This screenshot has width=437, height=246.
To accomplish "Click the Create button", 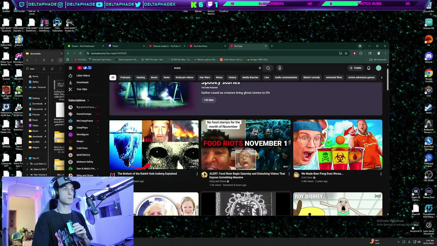I will tap(355, 68).
